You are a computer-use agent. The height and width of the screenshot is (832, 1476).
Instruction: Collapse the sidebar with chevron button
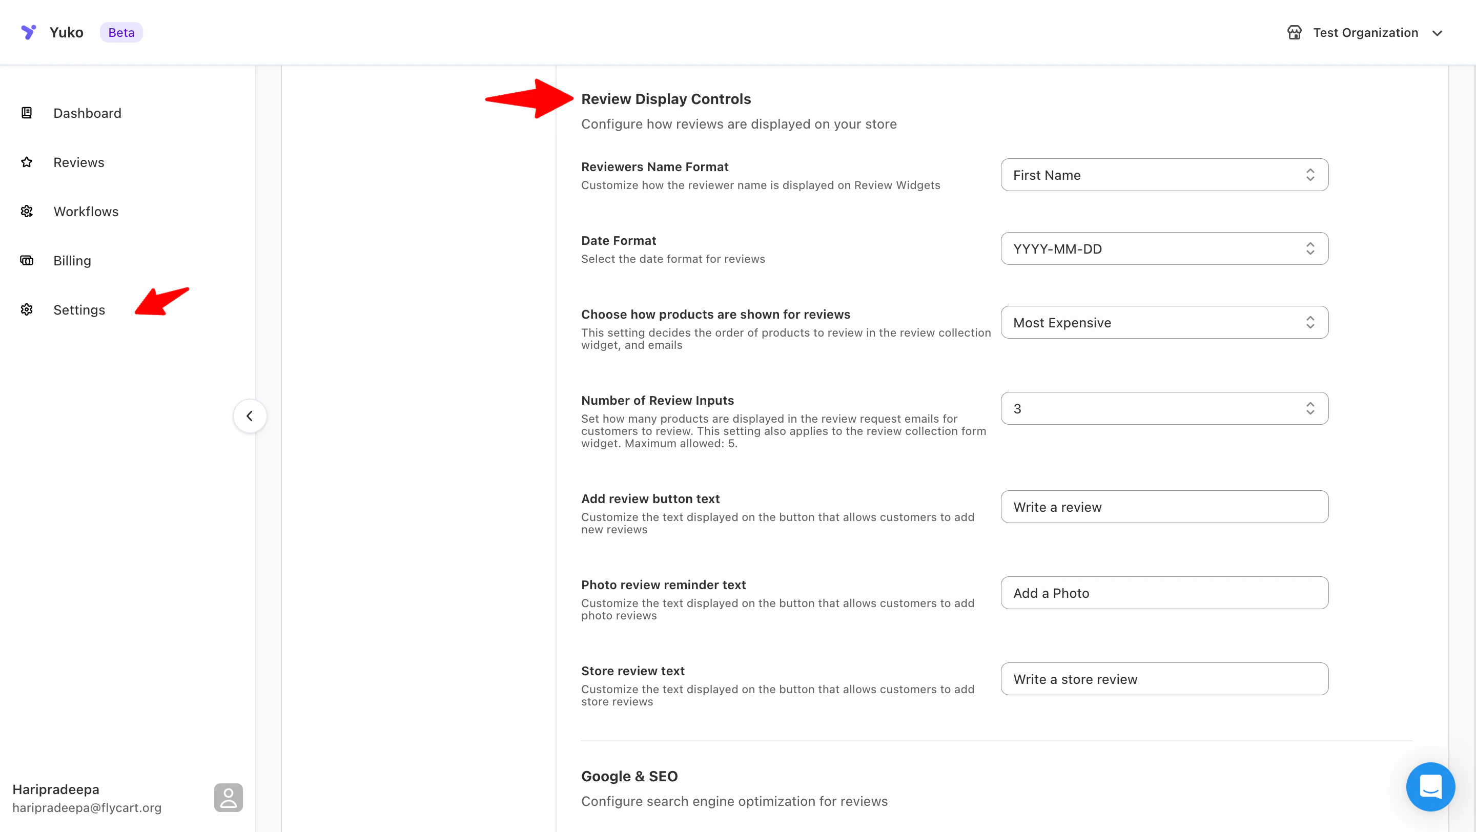click(x=249, y=415)
